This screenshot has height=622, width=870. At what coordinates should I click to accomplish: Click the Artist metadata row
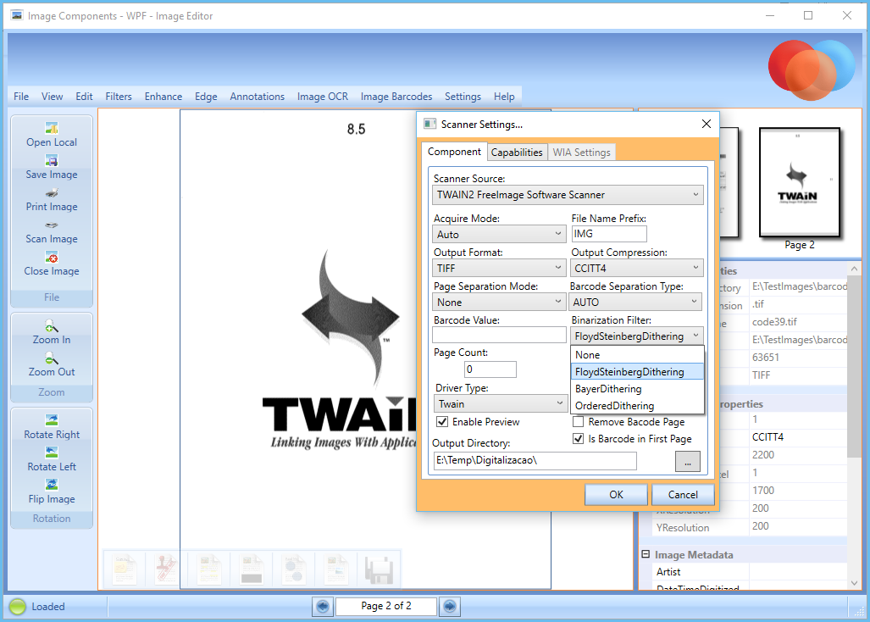751,571
